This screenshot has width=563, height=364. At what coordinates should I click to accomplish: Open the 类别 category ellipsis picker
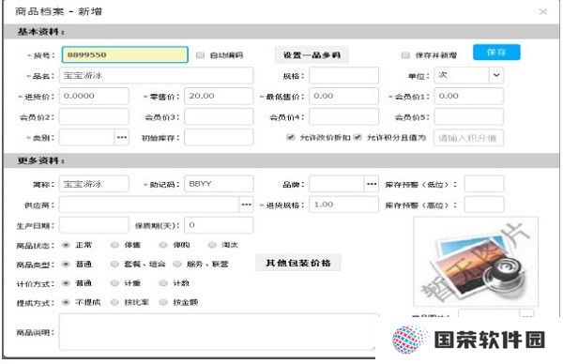point(121,138)
